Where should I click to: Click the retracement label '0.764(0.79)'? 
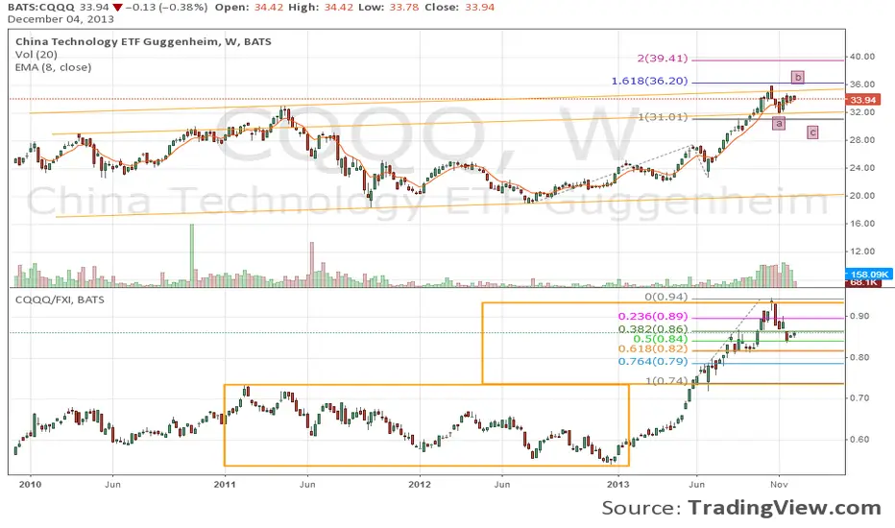coord(653,362)
